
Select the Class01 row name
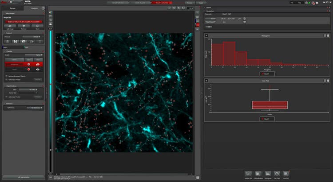pos(15,69)
